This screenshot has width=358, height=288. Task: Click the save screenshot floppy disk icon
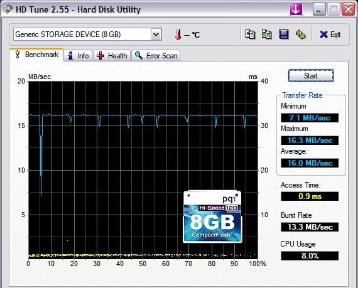(283, 35)
